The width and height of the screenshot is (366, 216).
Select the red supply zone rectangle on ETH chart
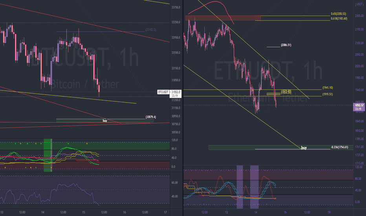coord(223,18)
